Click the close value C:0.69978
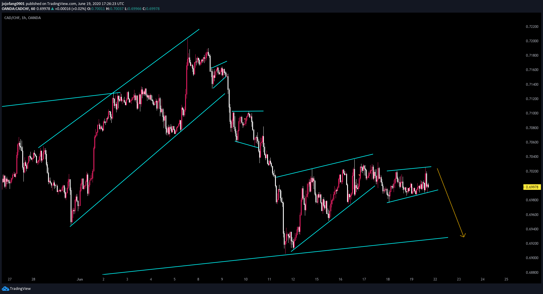Screen dimensions: 543x294 pos(151,9)
